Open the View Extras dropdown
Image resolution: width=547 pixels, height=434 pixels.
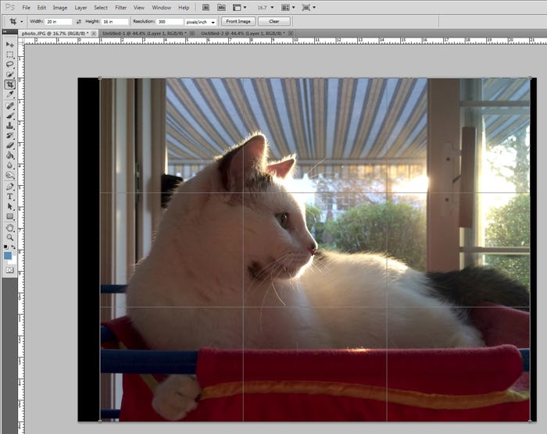[x=240, y=7]
